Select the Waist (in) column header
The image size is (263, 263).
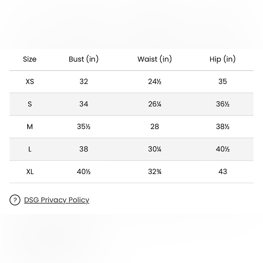pyautogui.click(x=155, y=59)
